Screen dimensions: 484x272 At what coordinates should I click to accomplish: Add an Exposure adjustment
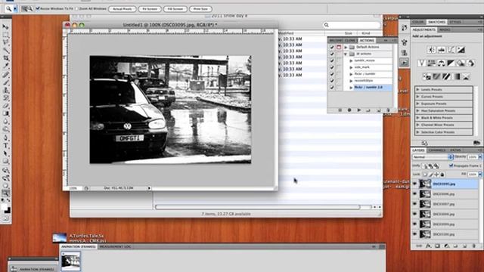coord(461,50)
